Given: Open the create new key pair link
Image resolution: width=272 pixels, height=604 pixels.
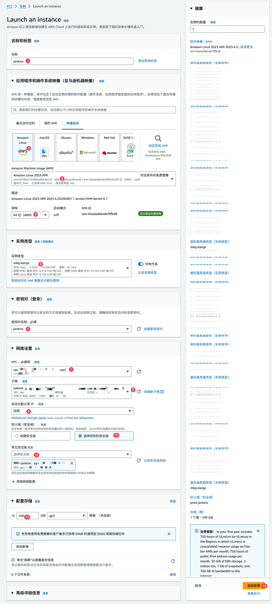Looking at the screenshot, I should pyautogui.click(x=153, y=329).
